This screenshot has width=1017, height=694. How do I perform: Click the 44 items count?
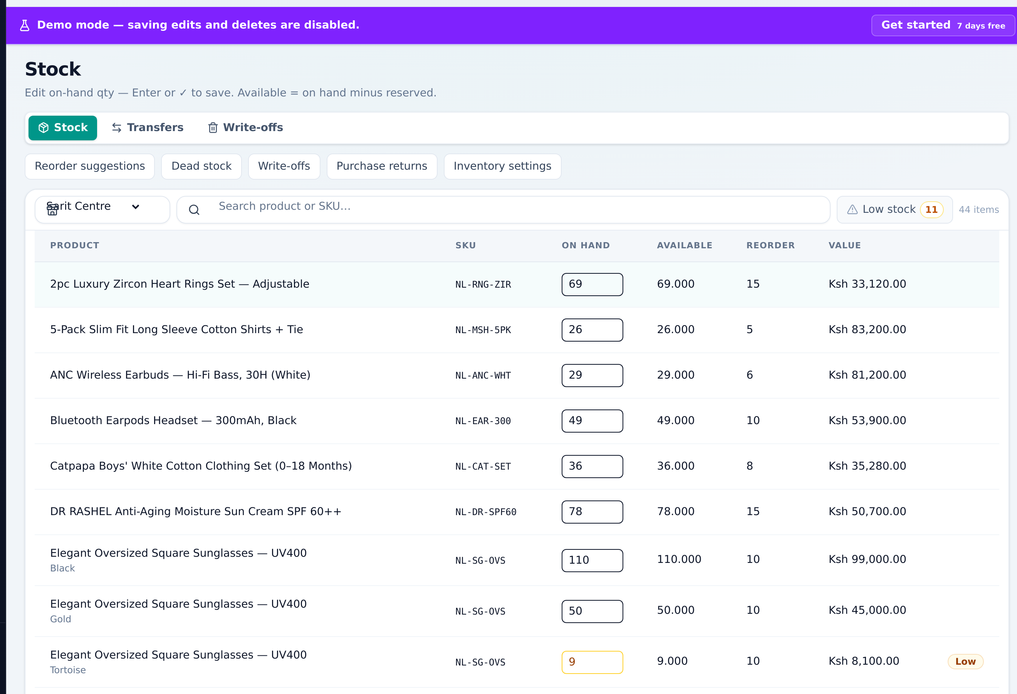(979, 210)
